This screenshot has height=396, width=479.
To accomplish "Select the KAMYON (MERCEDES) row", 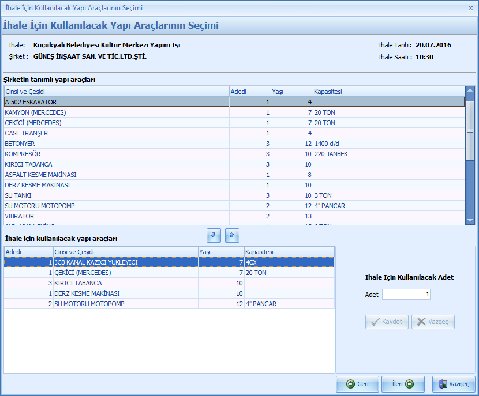I will click(x=115, y=112).
